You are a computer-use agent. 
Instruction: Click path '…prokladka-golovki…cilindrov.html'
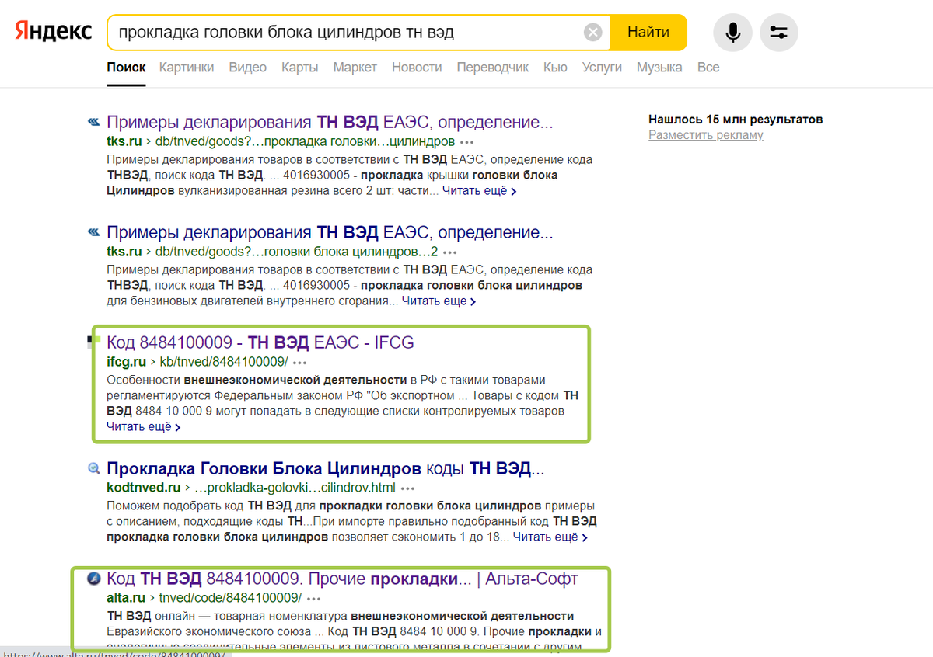pos(295,488)
